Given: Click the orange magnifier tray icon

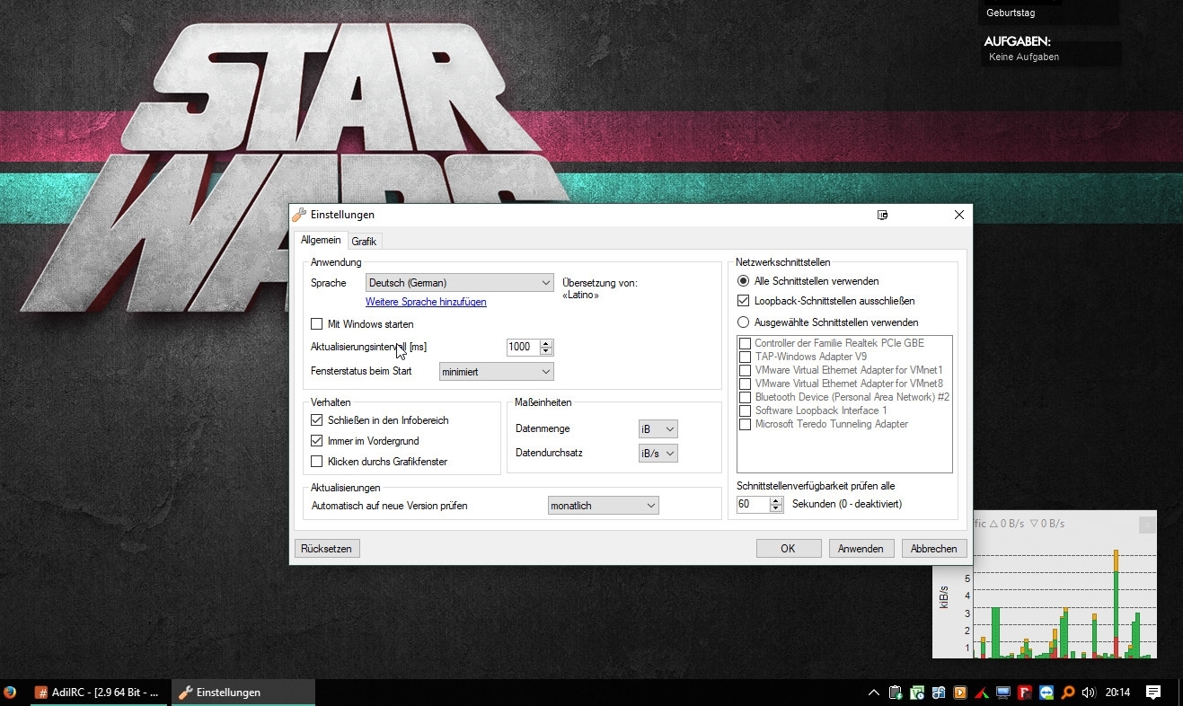Looking at the screenshot, I should tap(1068, 693).
